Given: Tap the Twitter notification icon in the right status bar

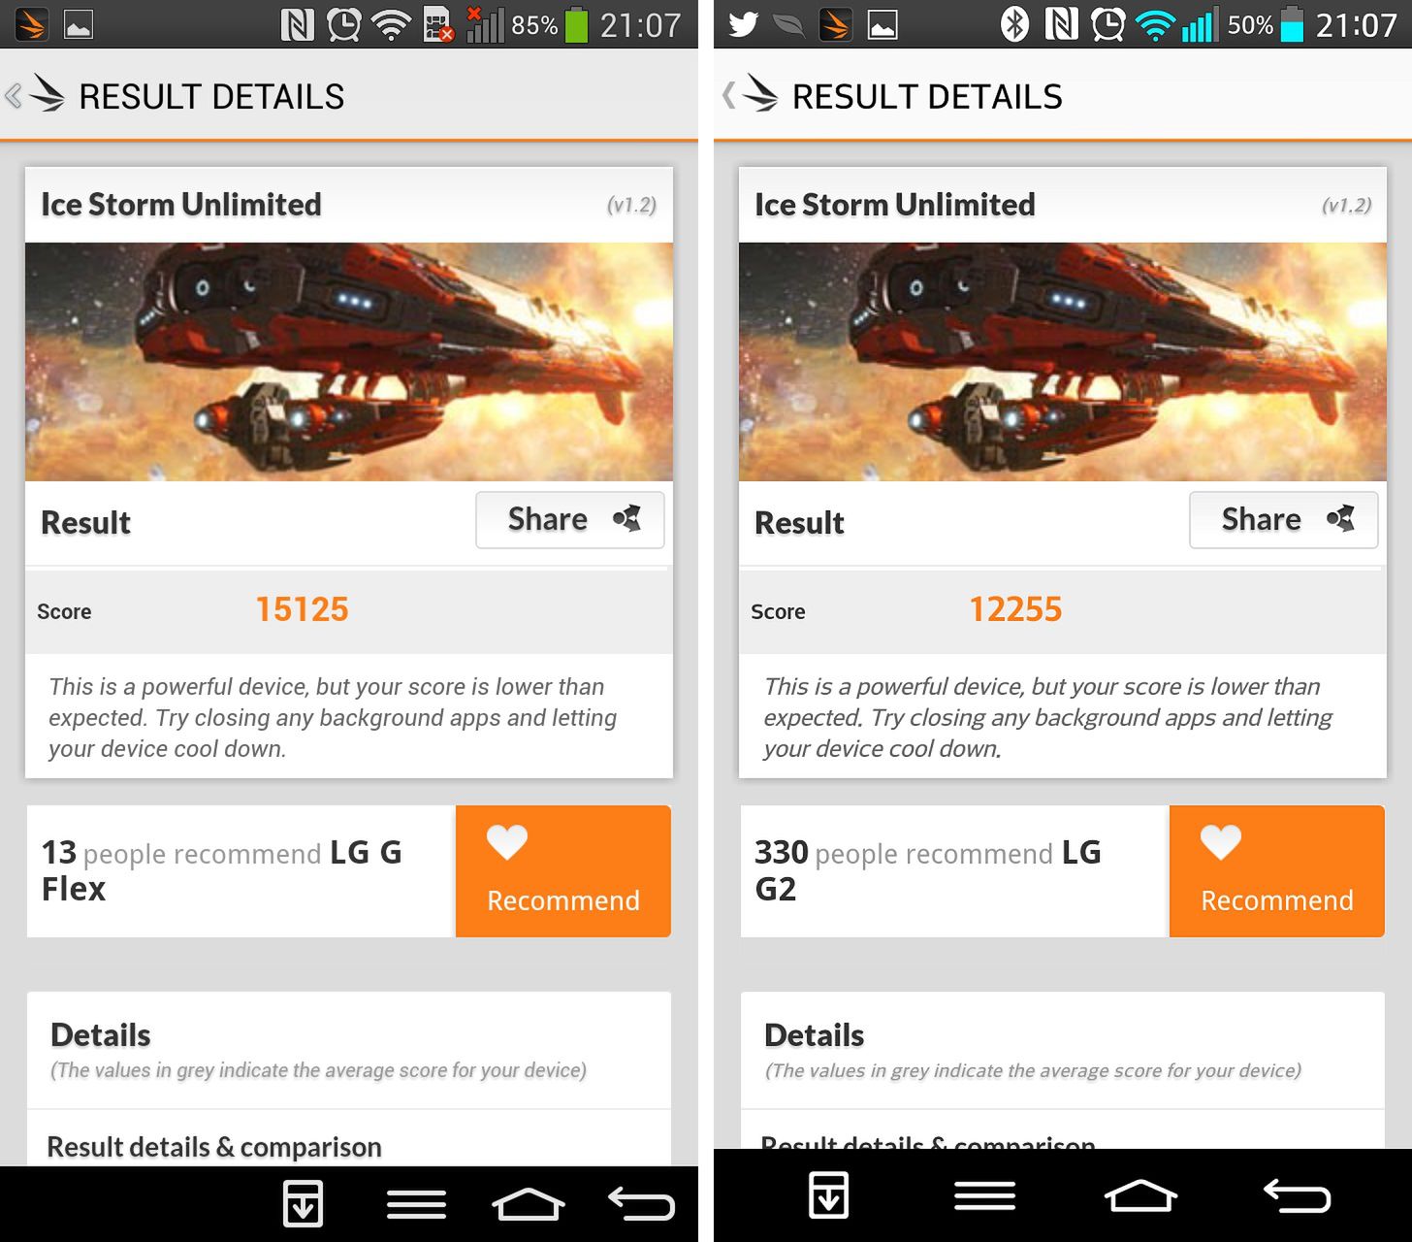Looking at the screenshot, I should pyautogui.click(x=744, y=23).
